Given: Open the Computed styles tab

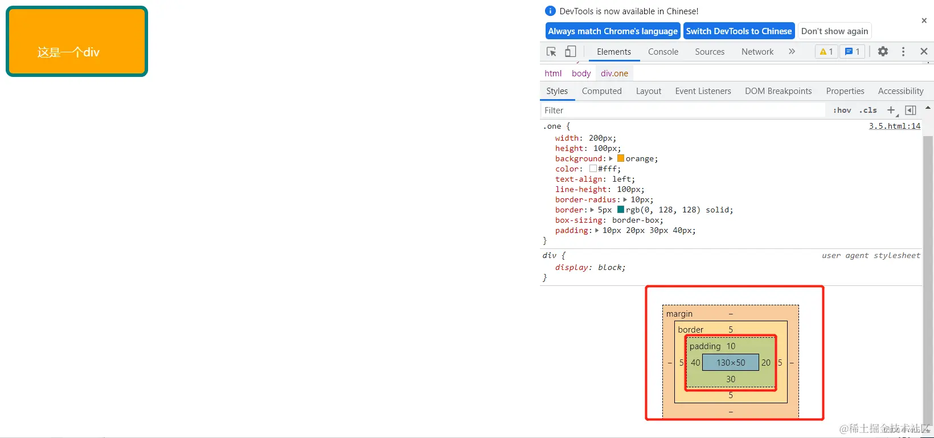Looking at the screenshot, I should [x=601, y=91].
